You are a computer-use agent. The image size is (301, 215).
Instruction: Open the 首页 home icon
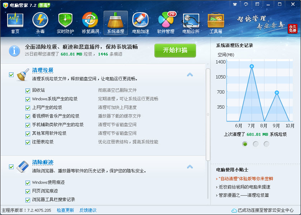pyautogui.click(x=15, y=23)
